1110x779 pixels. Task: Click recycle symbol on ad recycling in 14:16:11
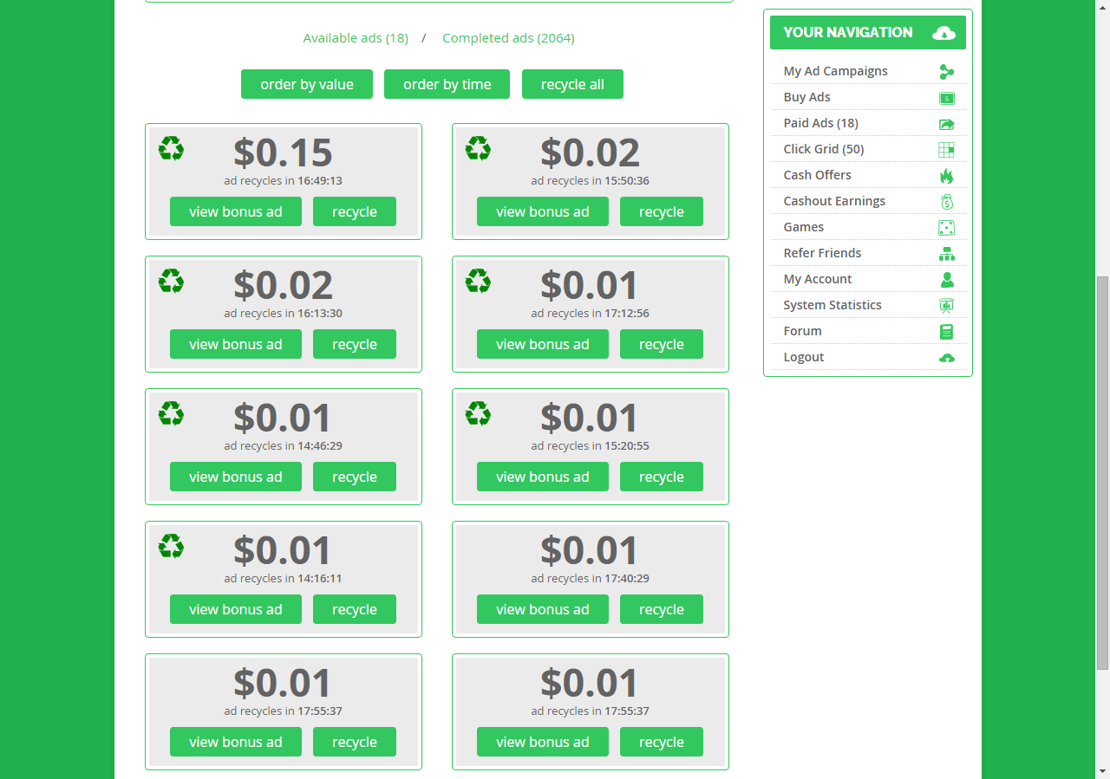tap(171, 546)
